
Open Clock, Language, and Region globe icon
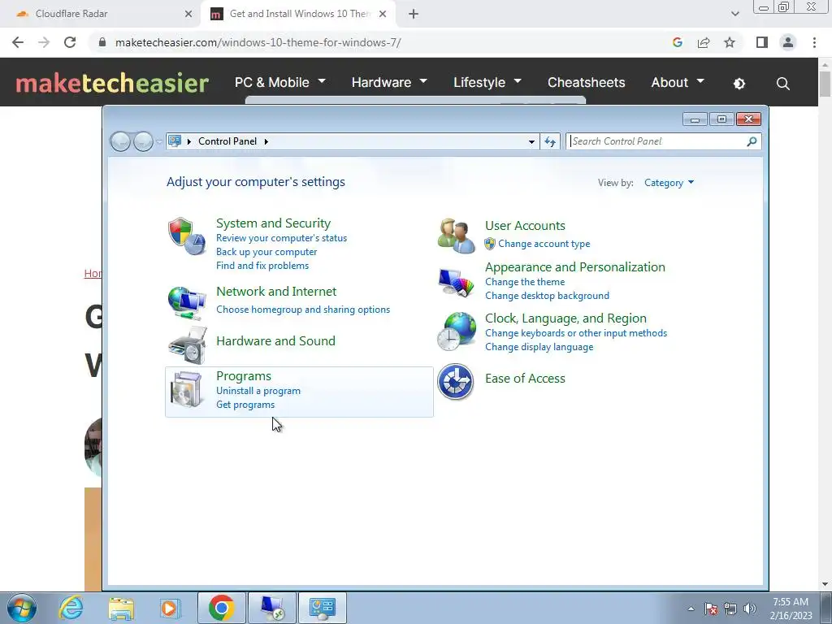[x=457, y=331]
